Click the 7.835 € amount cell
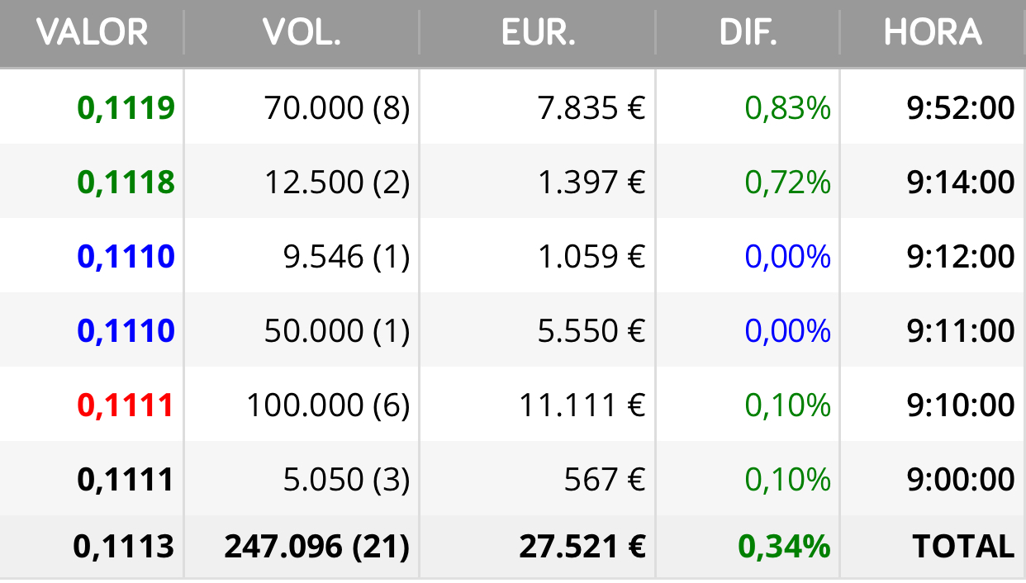Screen dimensions: 1026x583 pos(591,107)
